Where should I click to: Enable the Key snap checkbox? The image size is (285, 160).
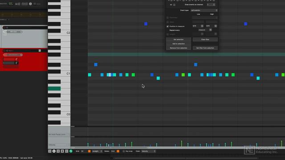click(124, 151)
